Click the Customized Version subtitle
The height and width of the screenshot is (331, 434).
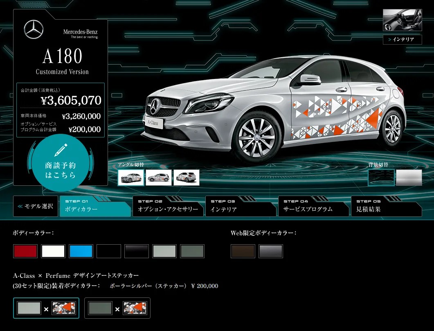[x=62, y=72]
